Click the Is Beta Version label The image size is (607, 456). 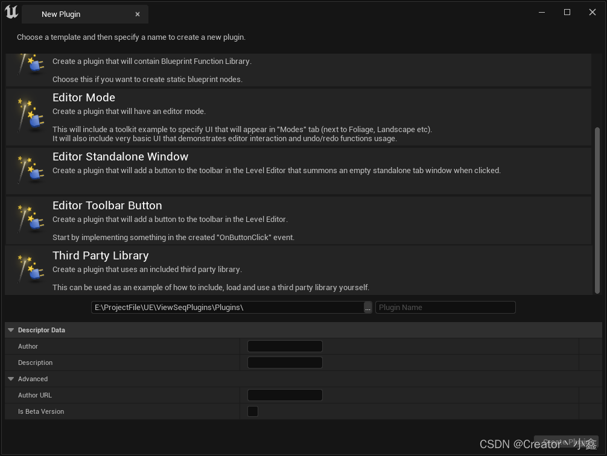point(41,411)
